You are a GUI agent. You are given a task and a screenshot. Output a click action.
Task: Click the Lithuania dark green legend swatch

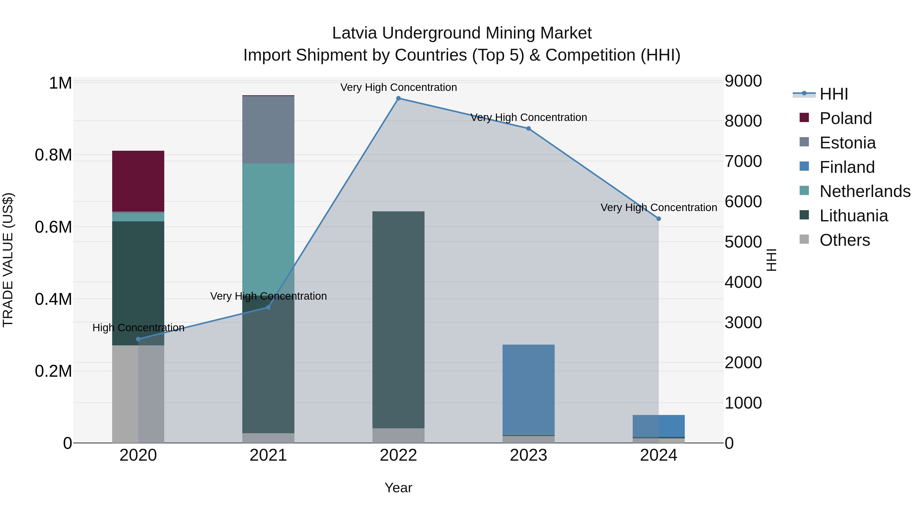tap(804, 215)
